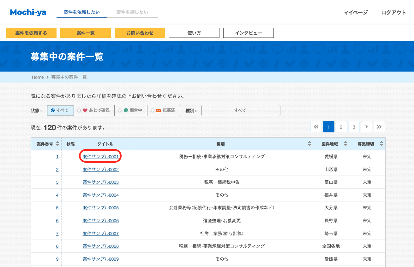The height and width of the screenshot is (267, 414).
Task: Click case number 1 link
Action: [57, 157]
